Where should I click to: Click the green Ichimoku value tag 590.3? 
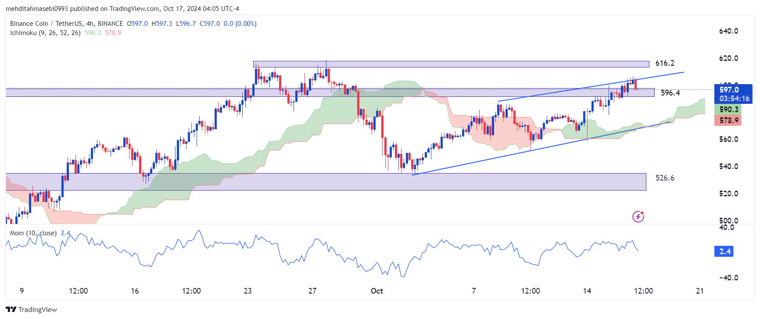click(x=728, y=110)
